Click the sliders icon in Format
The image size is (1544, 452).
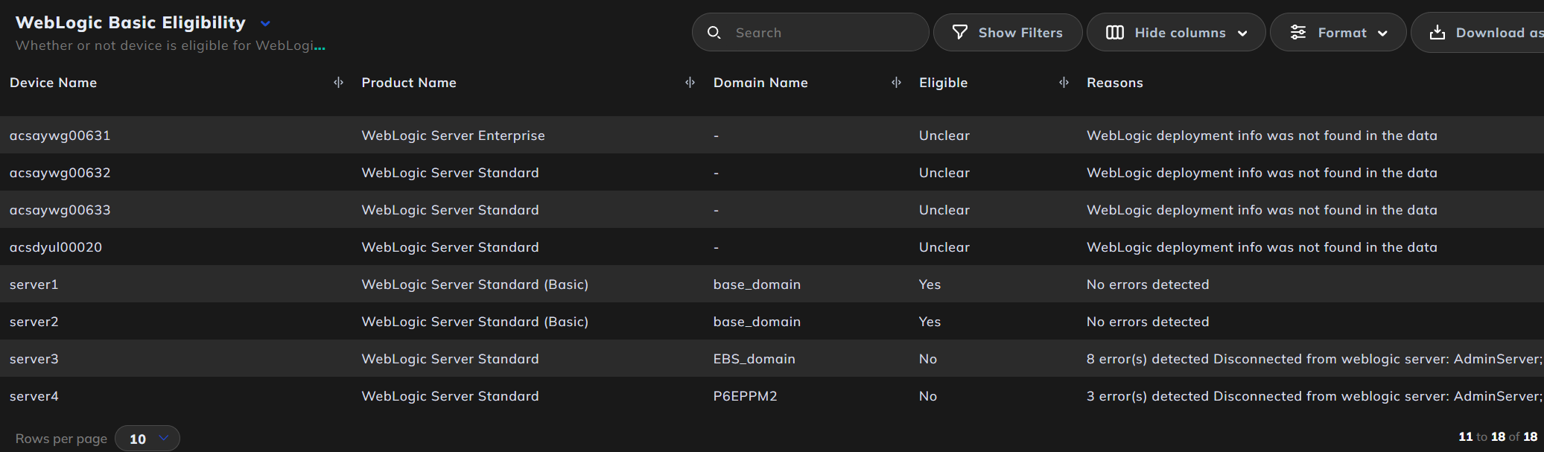click(1298, 33)
